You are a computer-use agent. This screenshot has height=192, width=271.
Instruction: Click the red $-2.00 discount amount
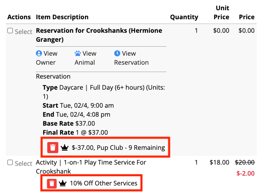[x=246, y=173]
